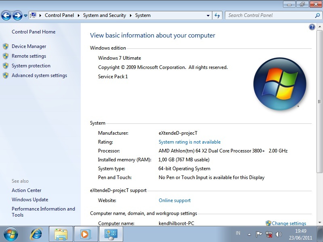Click the 1,00 GB (767 MB usable) value

pyautogui.click(x=184, y=160)
